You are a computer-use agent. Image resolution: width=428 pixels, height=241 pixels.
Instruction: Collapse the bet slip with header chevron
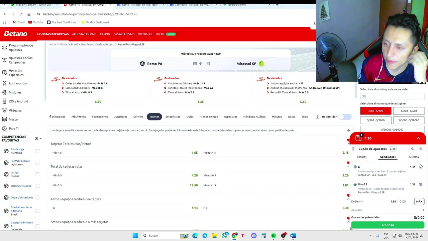418,138
